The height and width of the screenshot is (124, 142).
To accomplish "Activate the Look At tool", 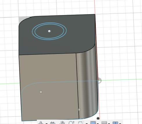I will click(53, 123).
